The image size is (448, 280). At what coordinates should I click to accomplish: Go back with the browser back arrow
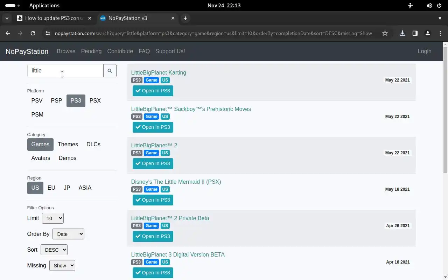[8, 33]
